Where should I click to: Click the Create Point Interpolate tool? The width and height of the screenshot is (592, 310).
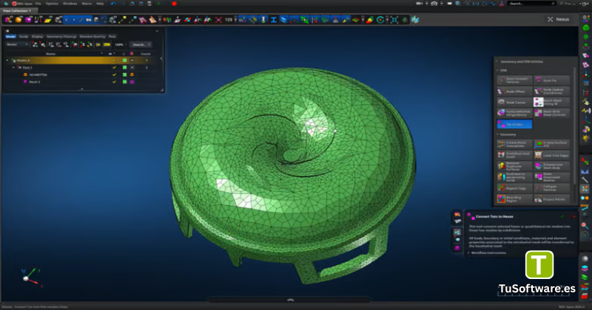[514, 144]
